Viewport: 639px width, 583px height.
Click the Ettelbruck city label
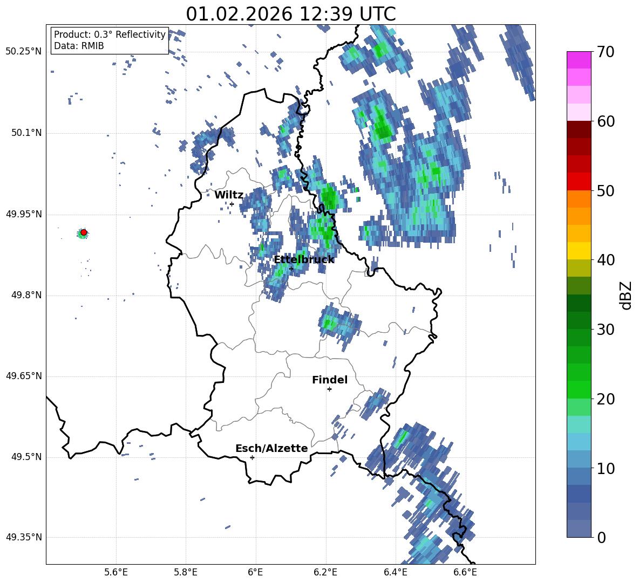click(304, 259)
